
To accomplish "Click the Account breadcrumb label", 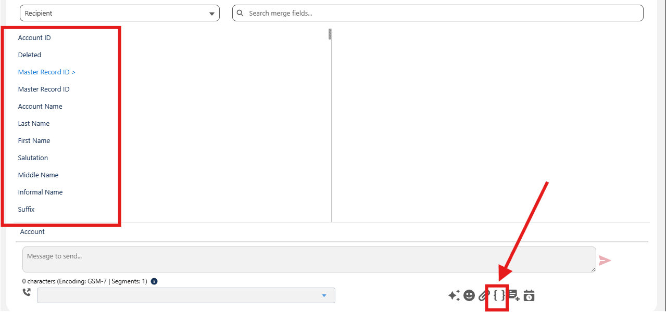I will point(32,231).
